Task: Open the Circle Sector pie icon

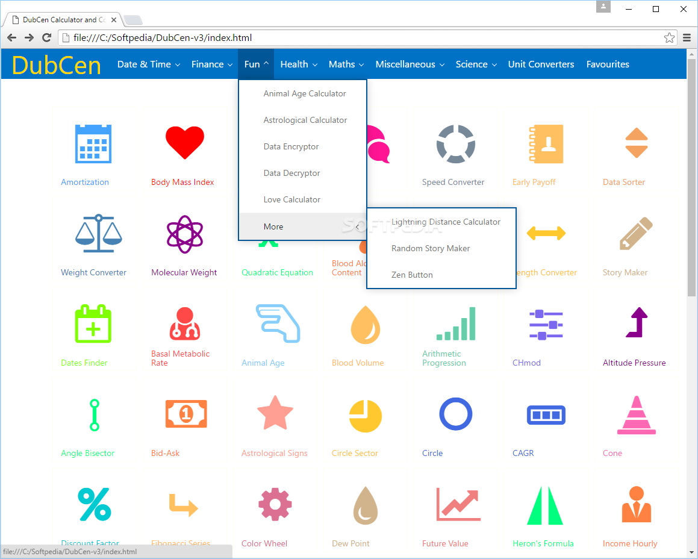Action: coord(366,416)
